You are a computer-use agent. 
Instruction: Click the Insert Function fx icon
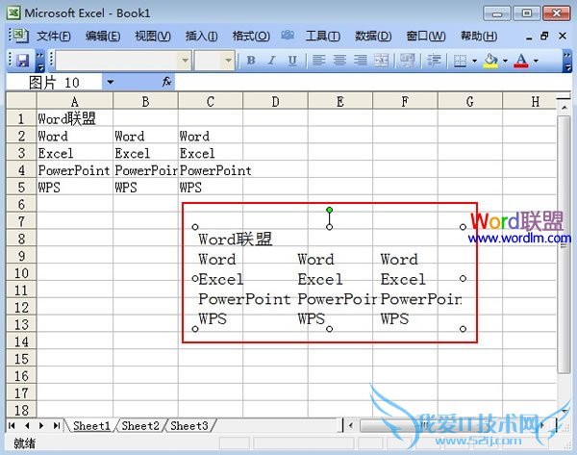coord(166,82)
